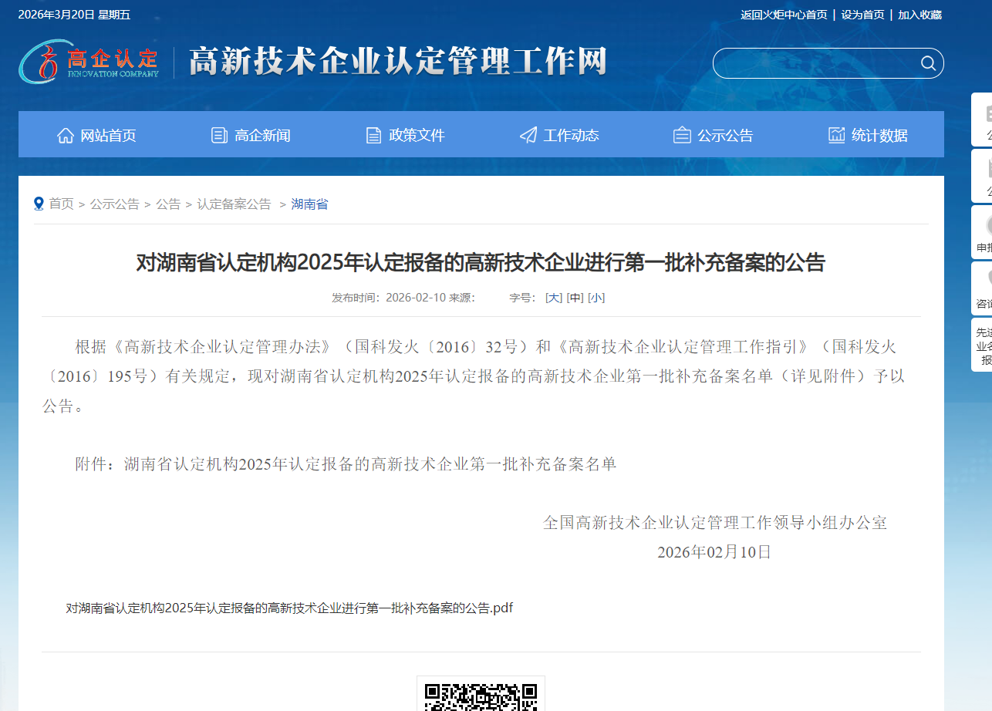Click the house icon beside 网站首页
Viewport: 992px width, 711px height.
click(66, 136)
